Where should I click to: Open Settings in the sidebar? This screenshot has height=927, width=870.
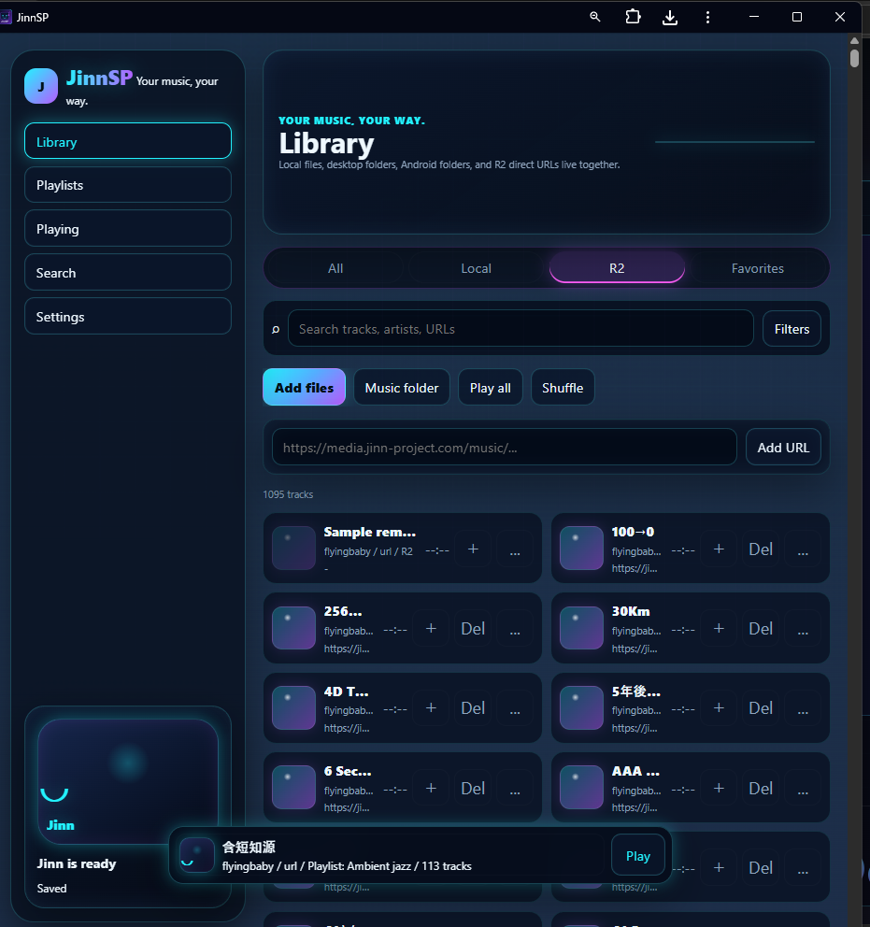128,316
